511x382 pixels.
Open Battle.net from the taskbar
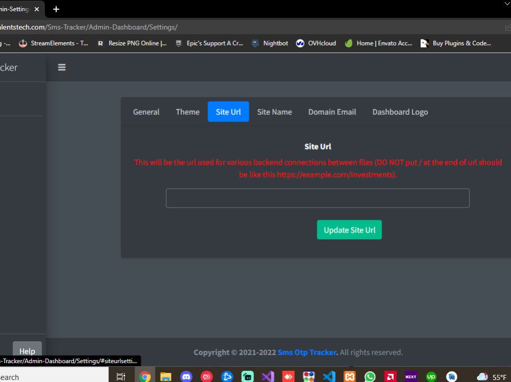227,377
